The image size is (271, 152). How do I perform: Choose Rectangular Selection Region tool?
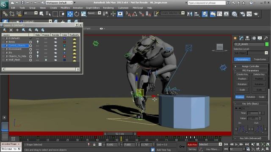tap(55, 14)
